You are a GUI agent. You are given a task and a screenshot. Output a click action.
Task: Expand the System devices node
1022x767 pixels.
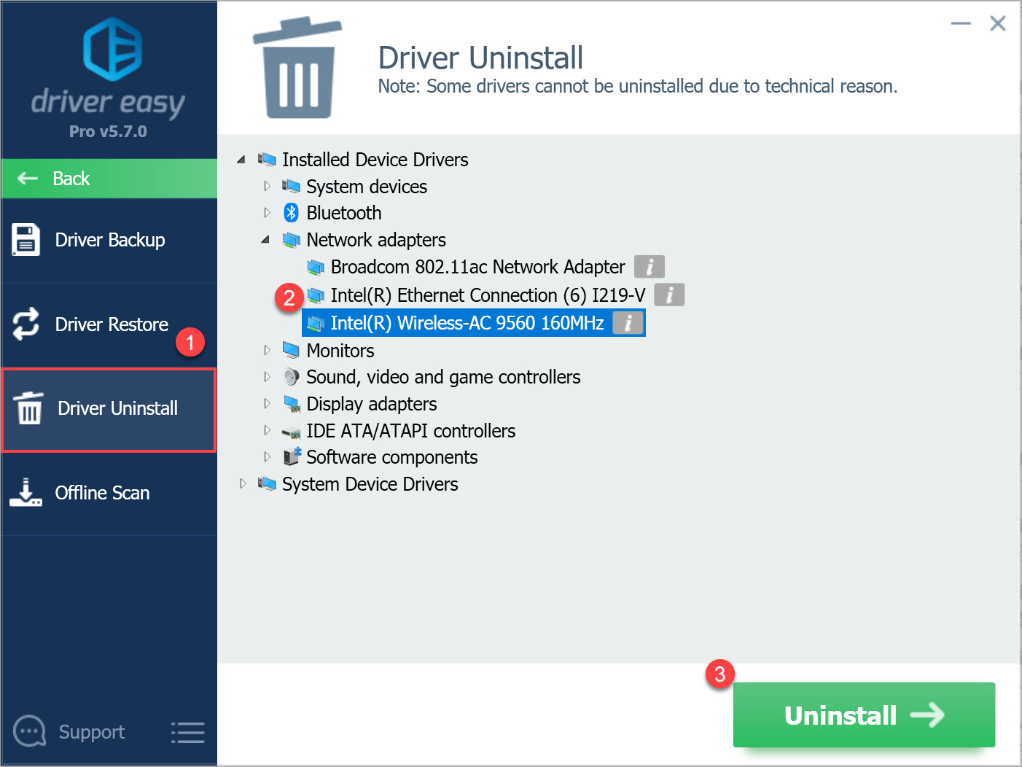[267, 186]
